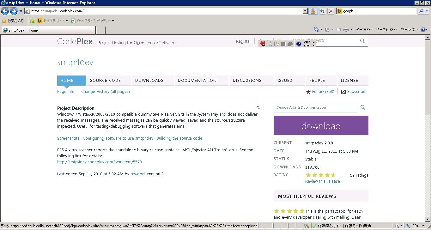Open Web スライス ギャラリー favorites item
The height and width of the screenshot is (230, 431).
point(92,21)
